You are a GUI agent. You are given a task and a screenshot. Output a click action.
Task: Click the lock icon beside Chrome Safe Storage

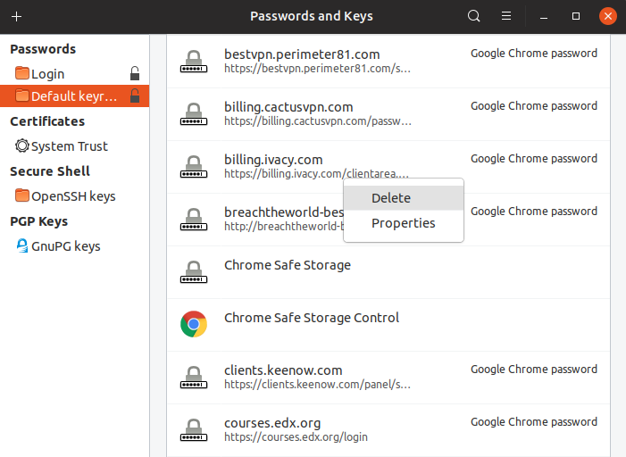[x=194, y=272]
